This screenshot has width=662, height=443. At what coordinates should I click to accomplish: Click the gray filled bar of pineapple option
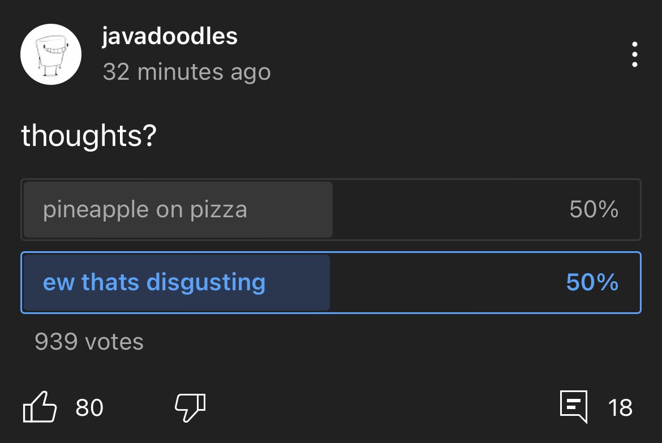coord(294,210)
